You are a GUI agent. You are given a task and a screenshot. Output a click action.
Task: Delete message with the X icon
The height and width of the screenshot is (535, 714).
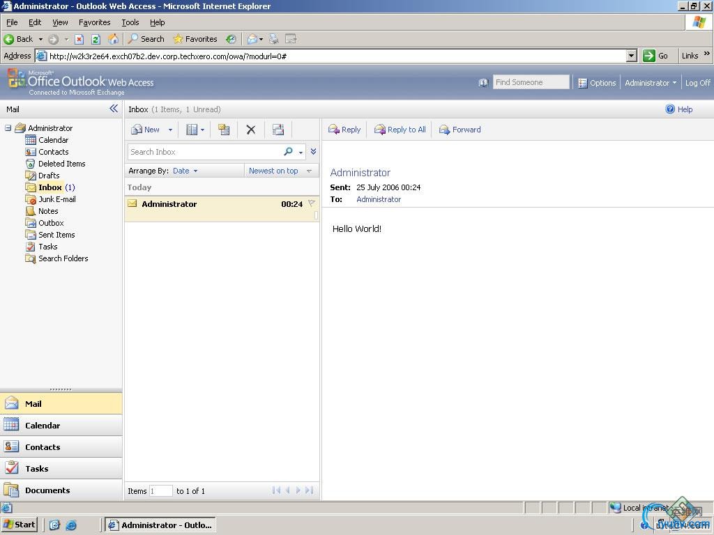click(250, 130)
